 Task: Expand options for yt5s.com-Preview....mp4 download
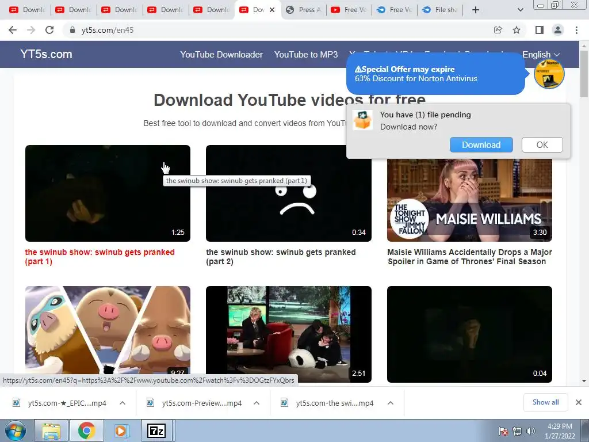256,403
